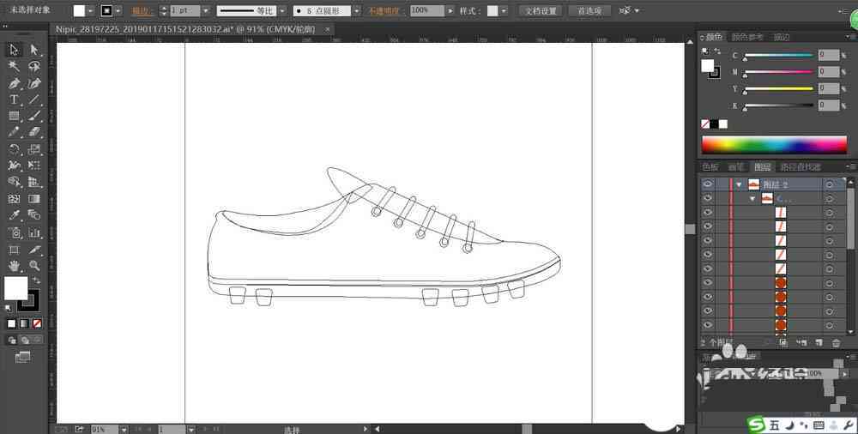Select the Pen tool

(x=14, y=84)
